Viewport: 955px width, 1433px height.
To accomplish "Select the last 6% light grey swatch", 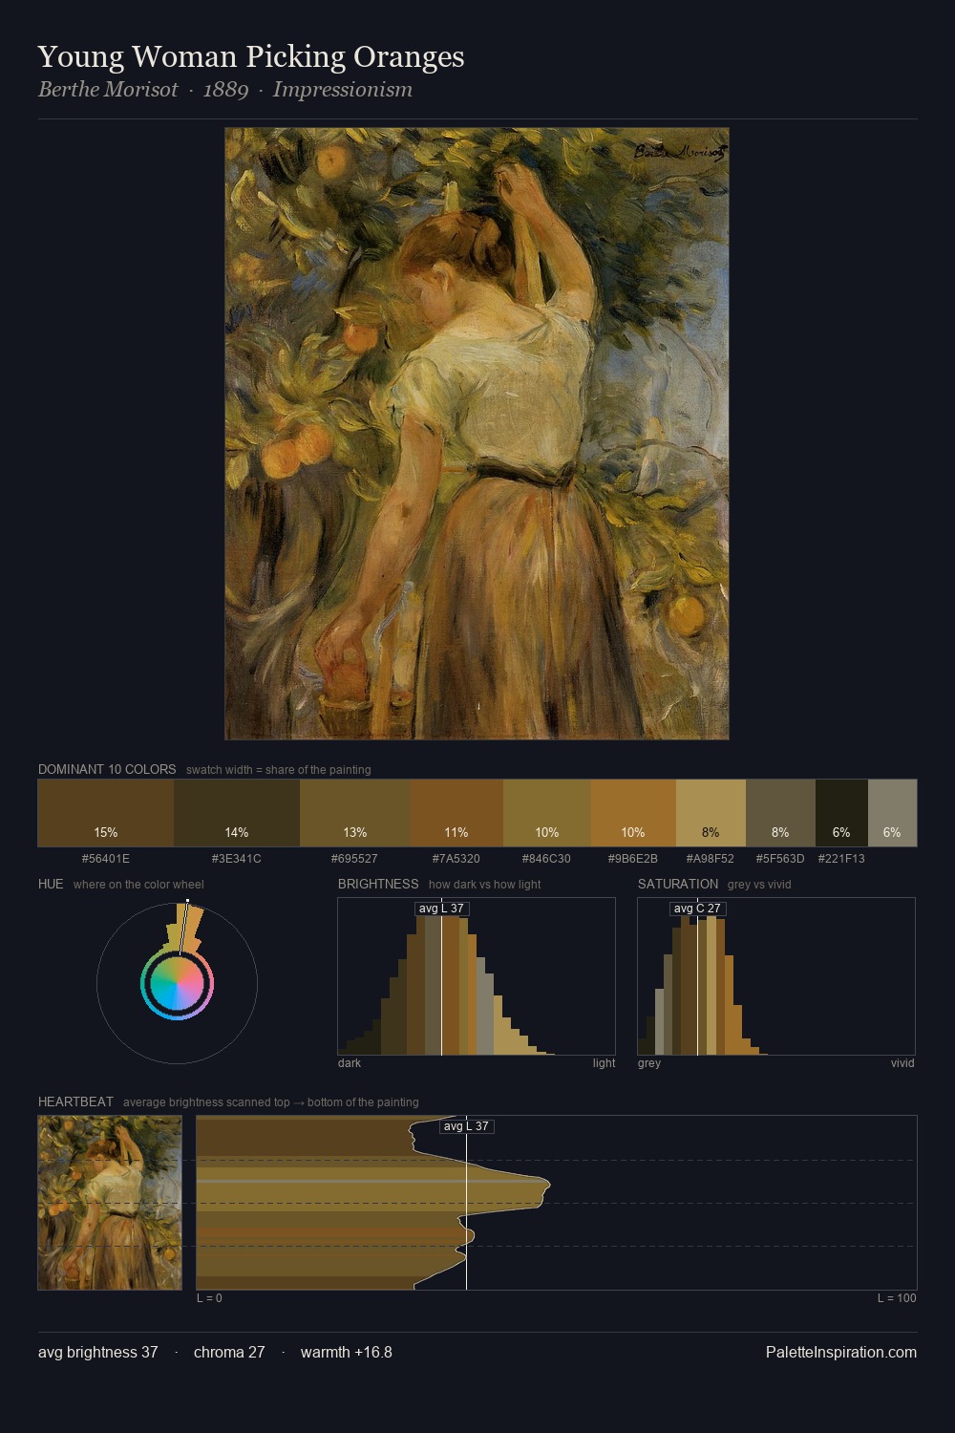I will click(892, 813).
